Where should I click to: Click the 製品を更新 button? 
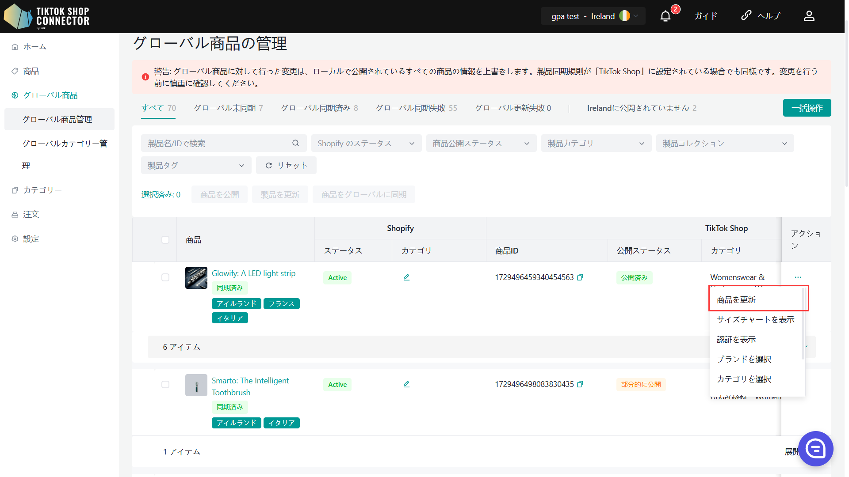tap(280, 195)
